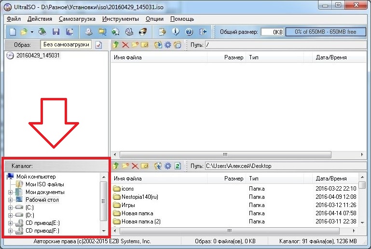Click the green up-folder arrow in image pane
The height and width of the screenshot is (249, 371).
115,45
